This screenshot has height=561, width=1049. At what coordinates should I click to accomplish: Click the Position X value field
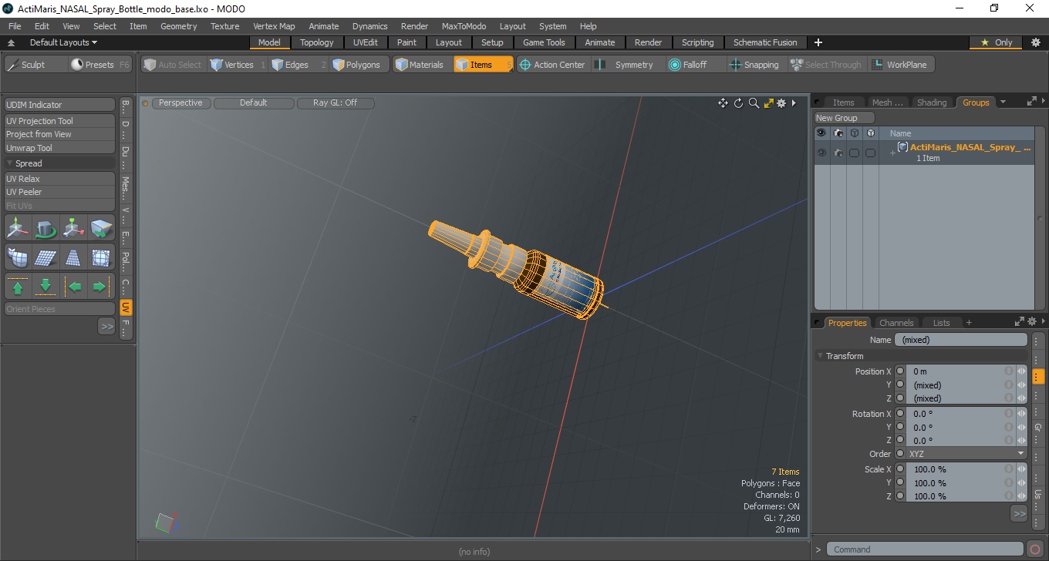(956, 371)
